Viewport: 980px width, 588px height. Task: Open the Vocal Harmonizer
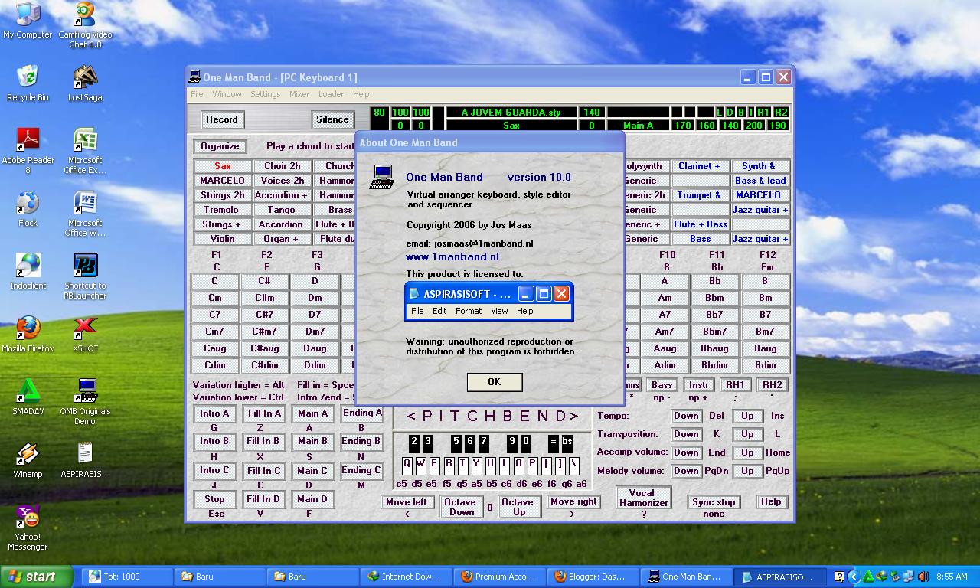[x=643, y=498]
